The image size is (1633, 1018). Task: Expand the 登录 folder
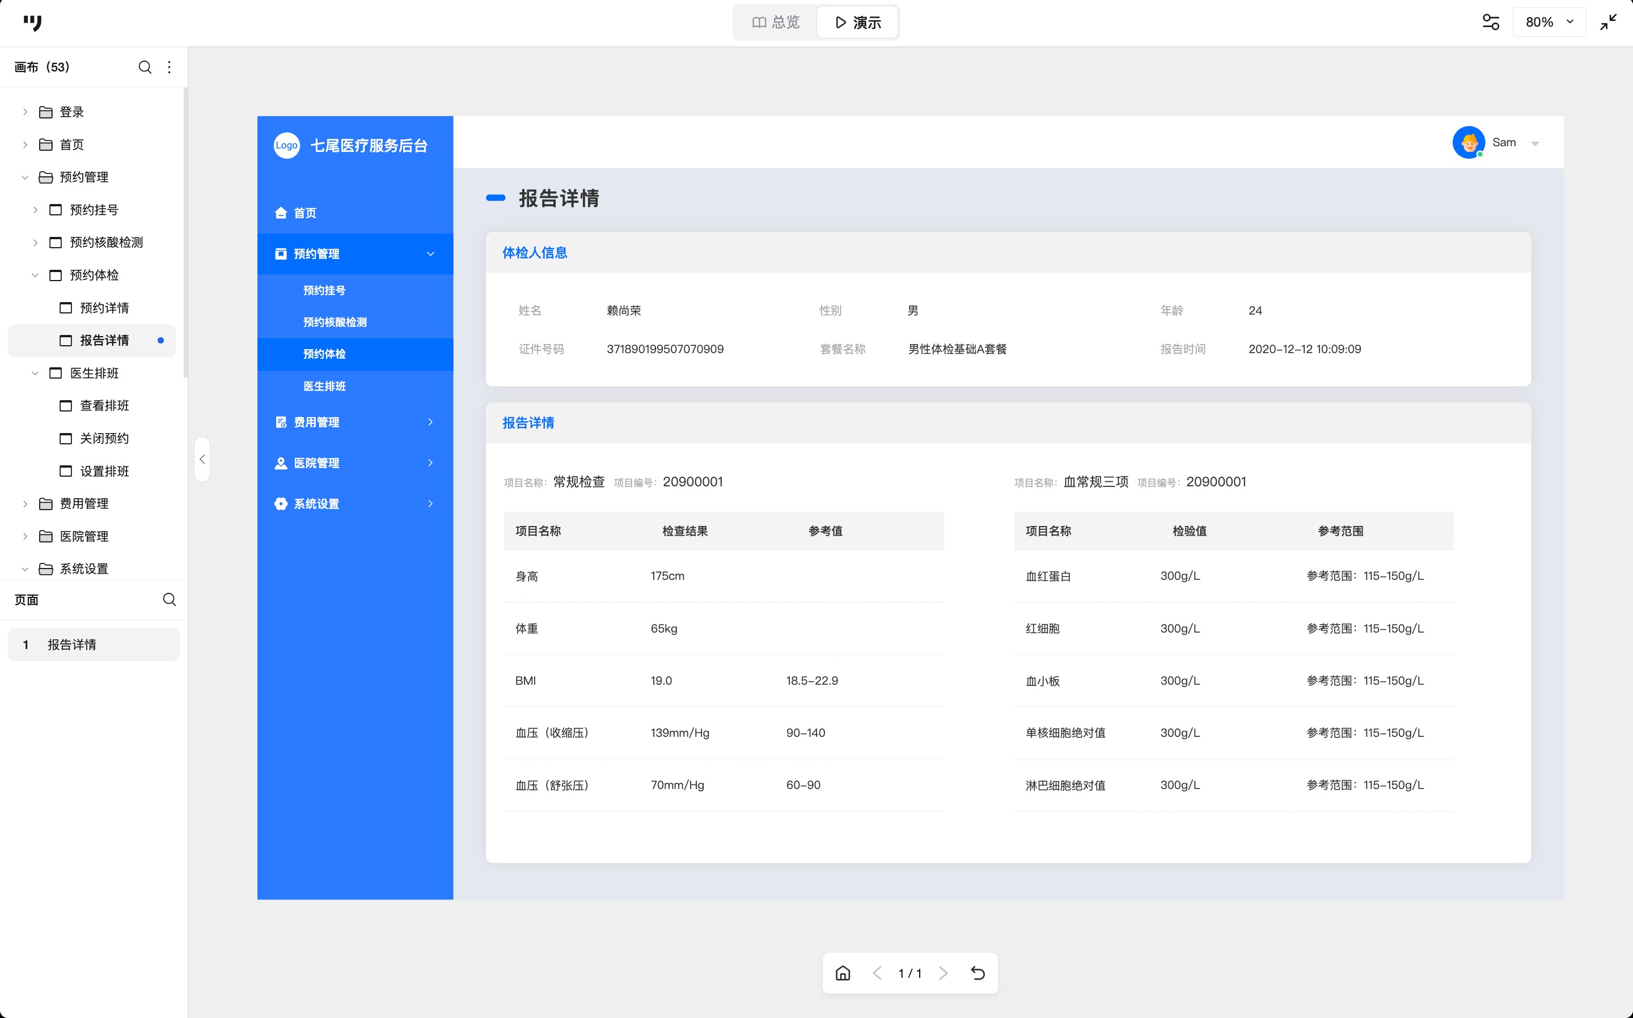[25, 112]
